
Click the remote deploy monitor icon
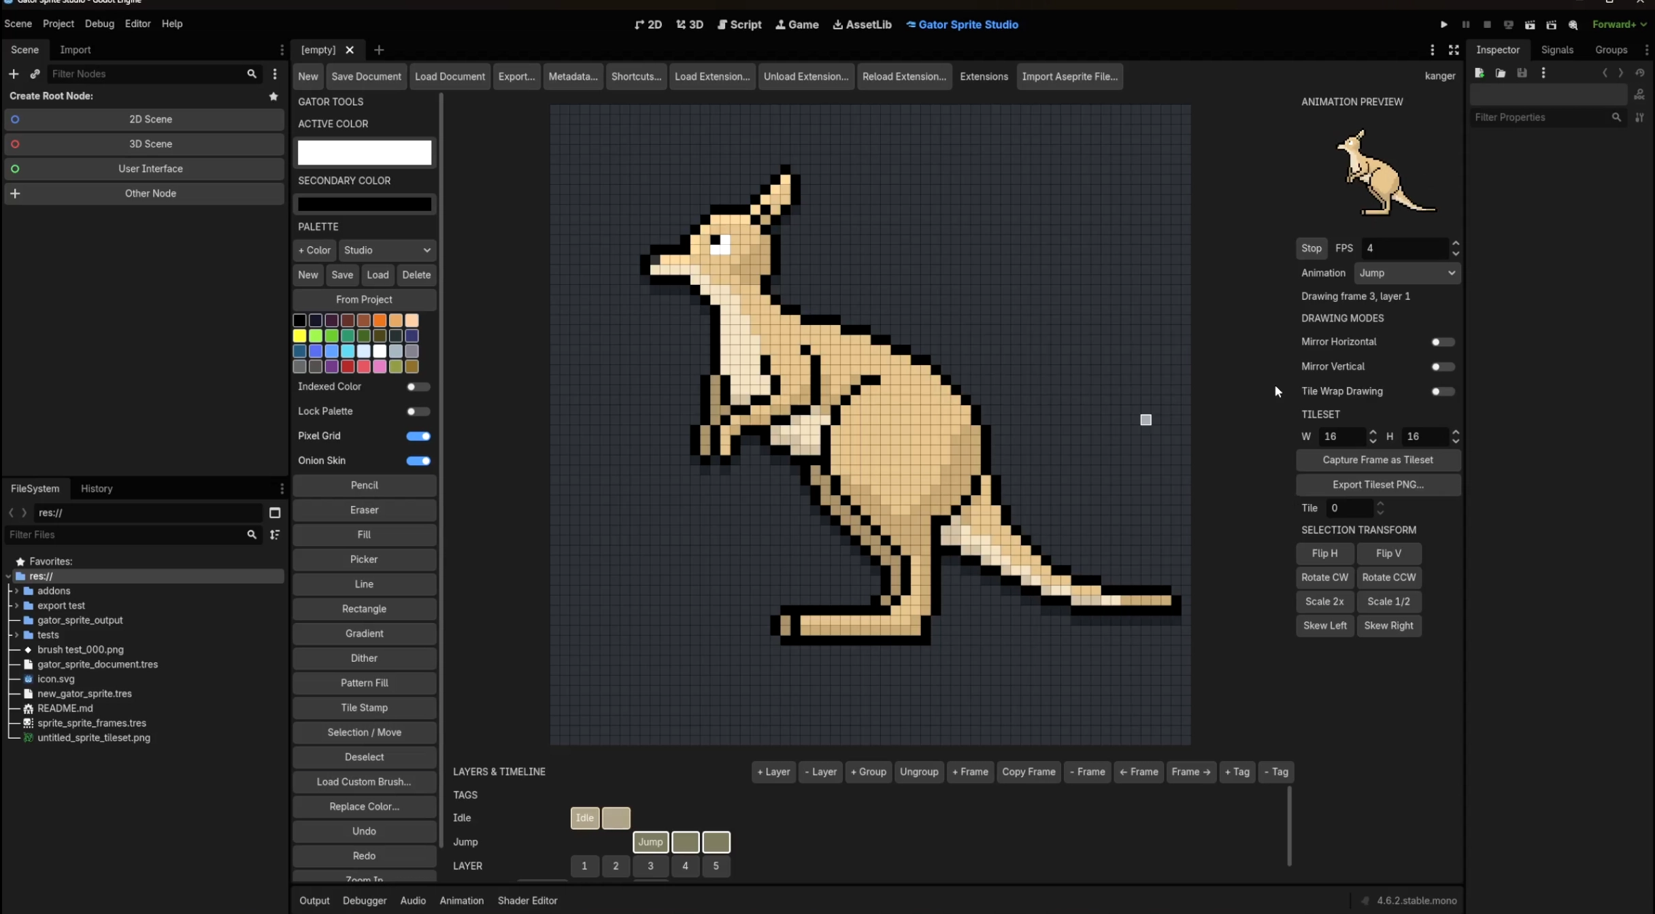pos(1508,24)
